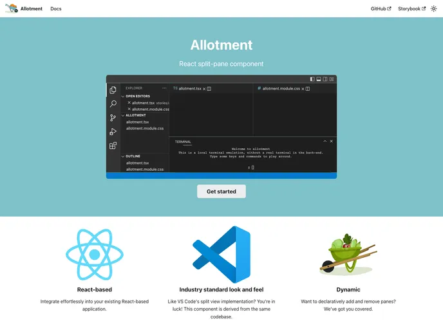This screenshot has height=330, width=443.
Task: Collapse the Allotment folder section
Action: [x=123, y=115]
